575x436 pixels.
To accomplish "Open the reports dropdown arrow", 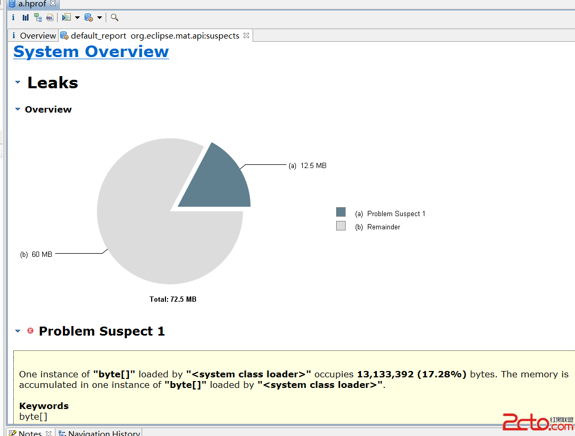I will tap(99, 17).
